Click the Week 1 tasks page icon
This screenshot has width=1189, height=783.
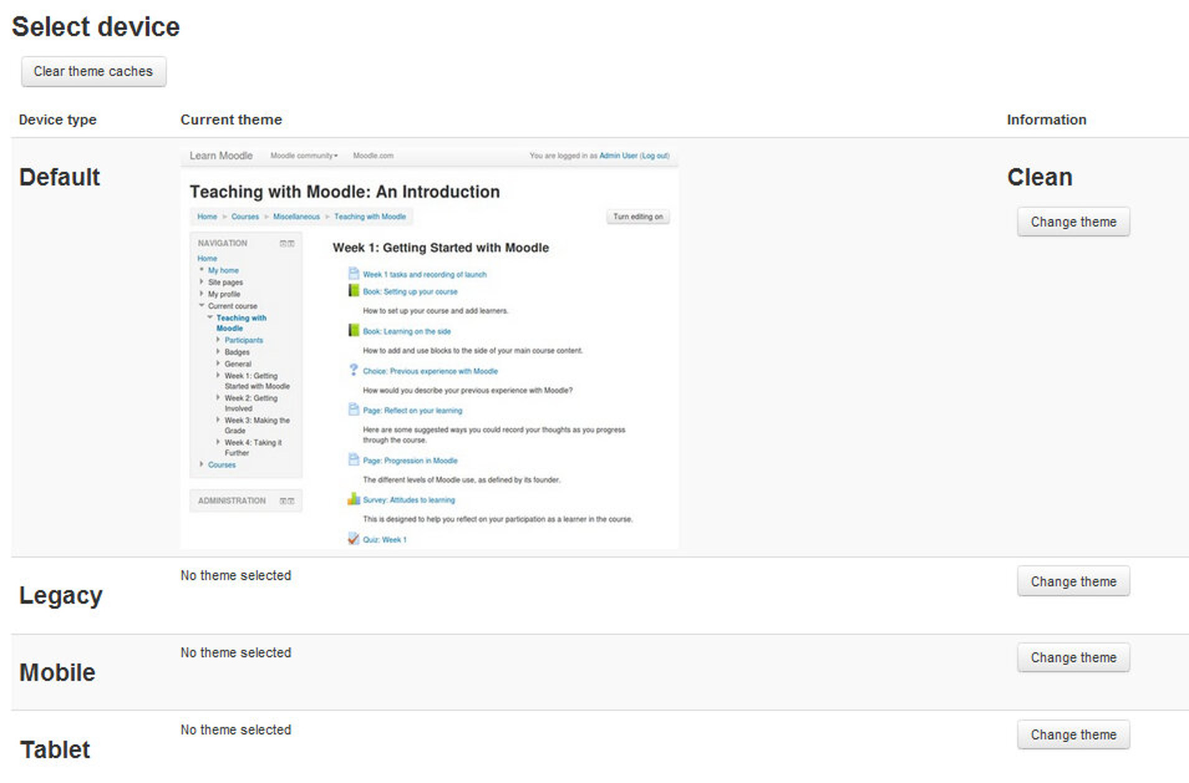tap(353, 274)
